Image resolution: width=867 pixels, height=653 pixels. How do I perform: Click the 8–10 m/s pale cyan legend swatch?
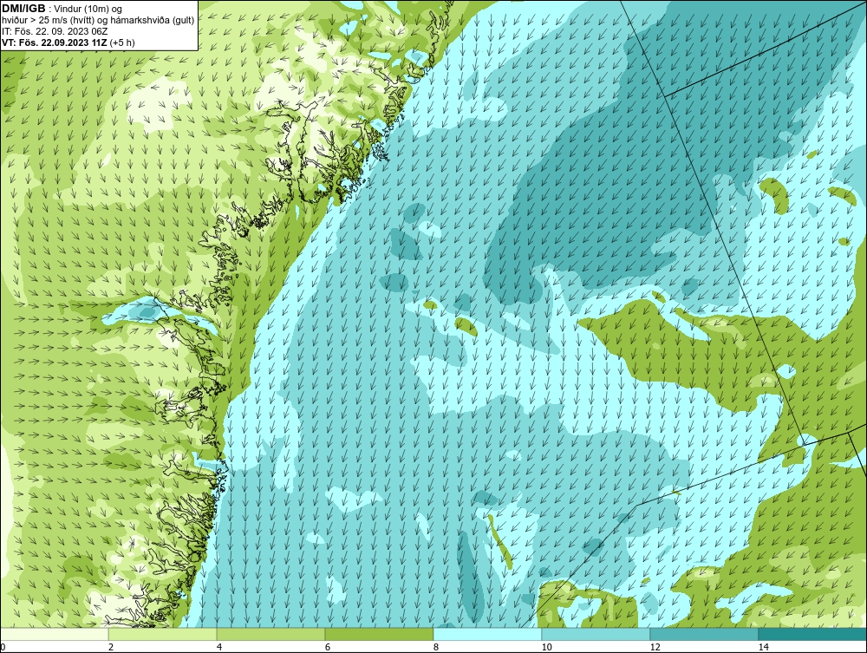point(487,634)
